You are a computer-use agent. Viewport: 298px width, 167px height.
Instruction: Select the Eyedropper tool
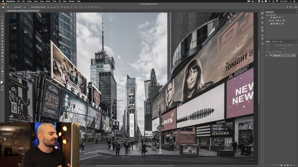pyautogui.click(x=2, y=32)
